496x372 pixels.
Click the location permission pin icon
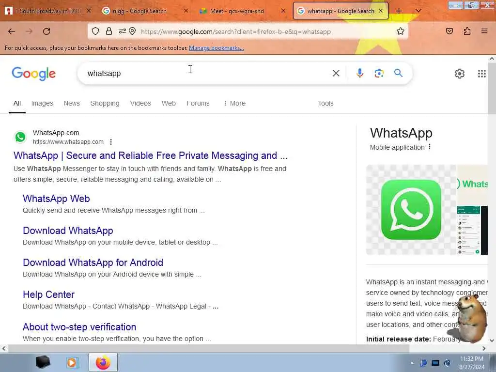coord(133,31)
